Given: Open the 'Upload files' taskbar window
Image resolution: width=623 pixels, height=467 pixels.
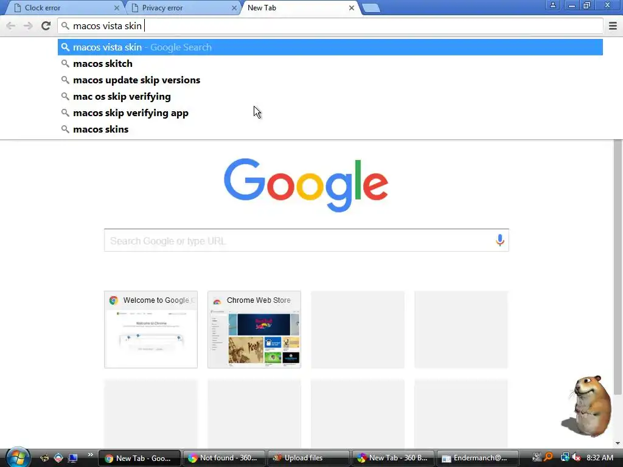Looking at the screenshot, I should tap(308, 458).
